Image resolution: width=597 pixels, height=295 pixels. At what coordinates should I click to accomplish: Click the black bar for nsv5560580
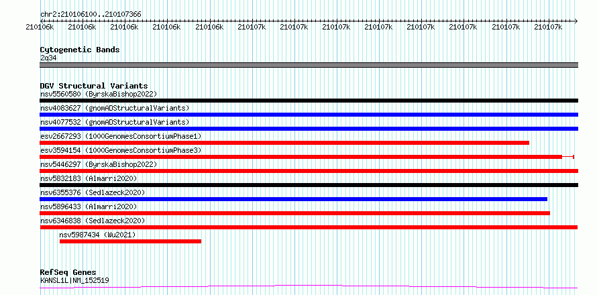pos(309,101)
